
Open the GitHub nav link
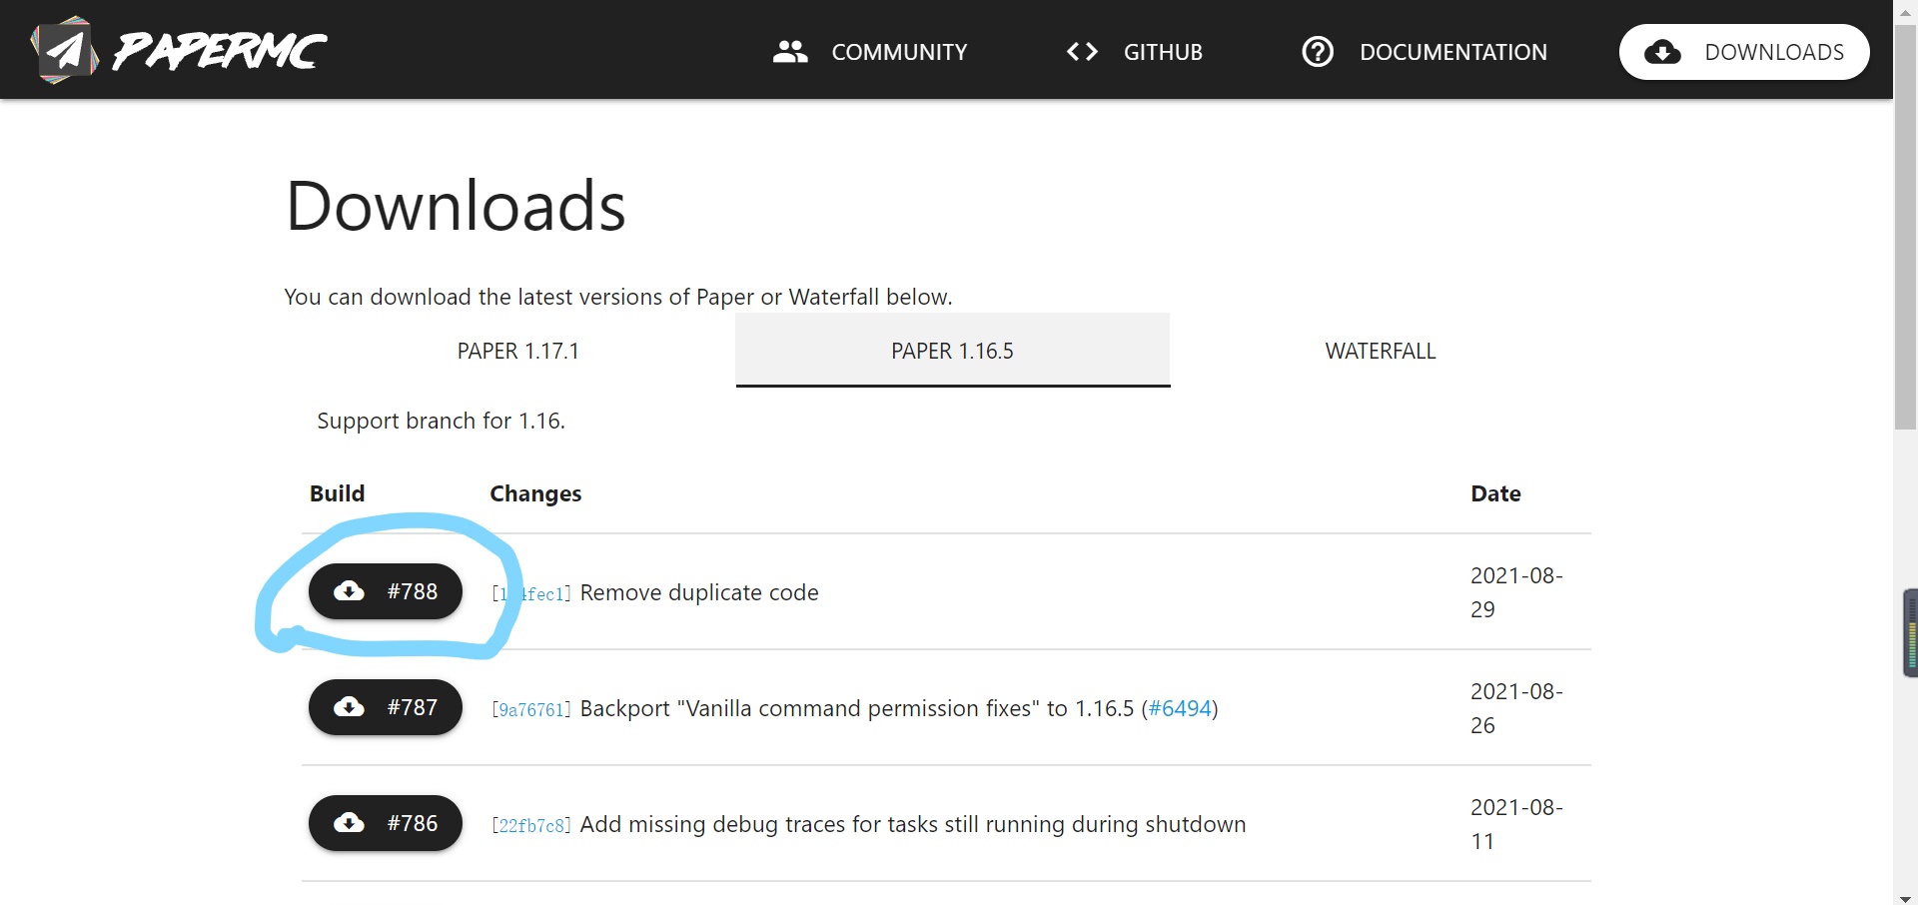pyautogui.click(x=1134, y=52)
